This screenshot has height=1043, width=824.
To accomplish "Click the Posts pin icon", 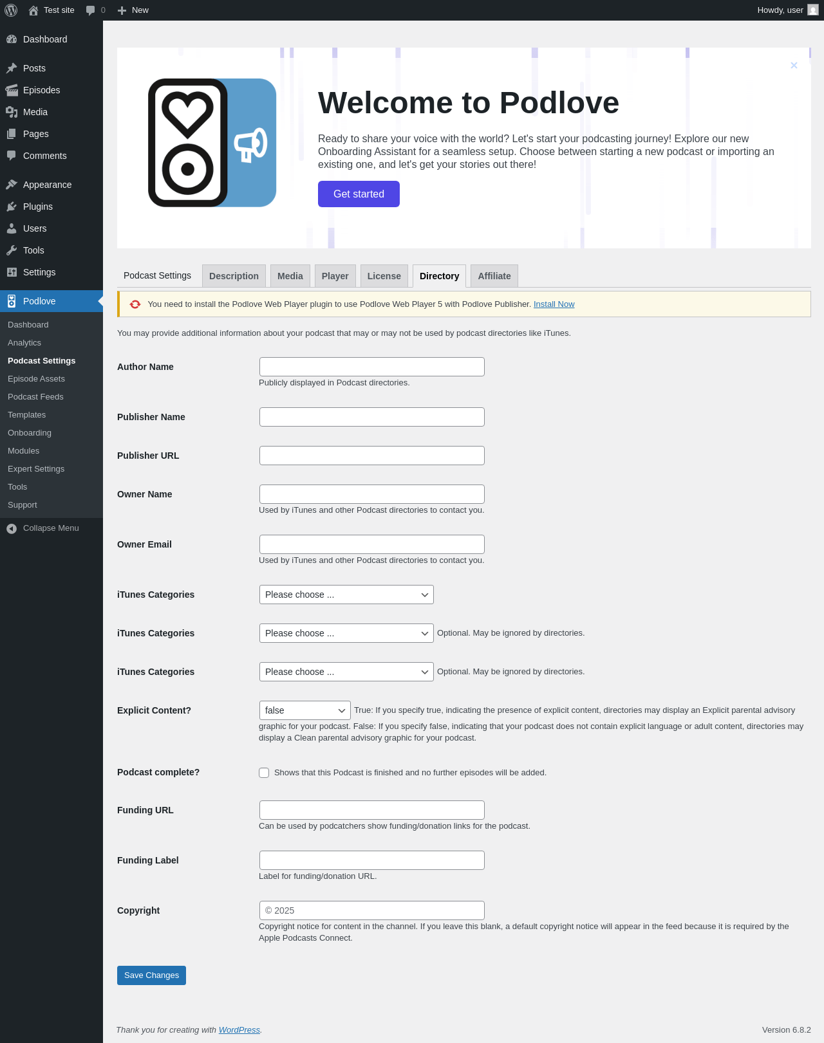I will [x=12, y=68].
